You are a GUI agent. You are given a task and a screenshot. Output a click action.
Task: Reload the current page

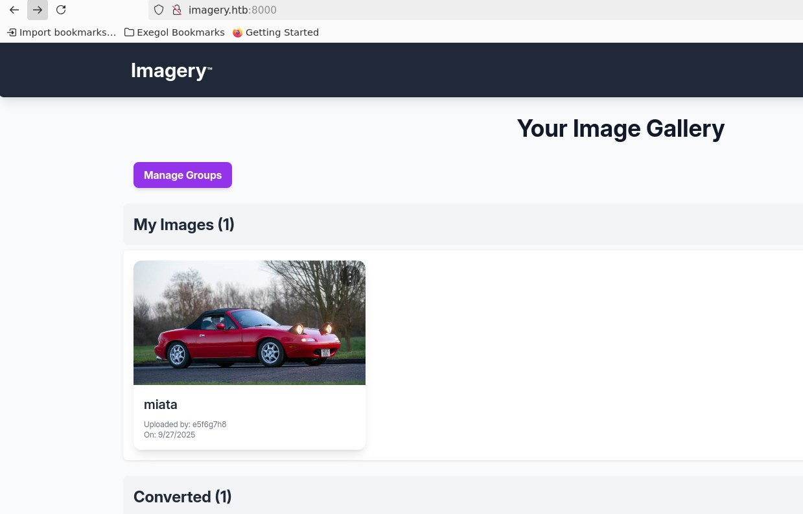[61, 10]
